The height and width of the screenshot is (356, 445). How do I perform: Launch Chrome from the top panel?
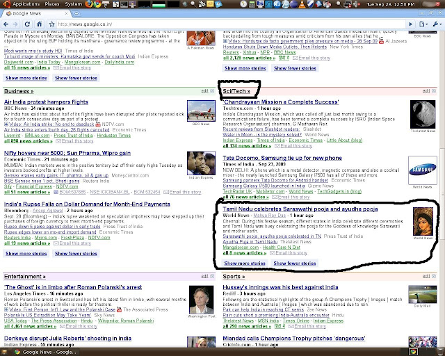click(x=97, y=3)
